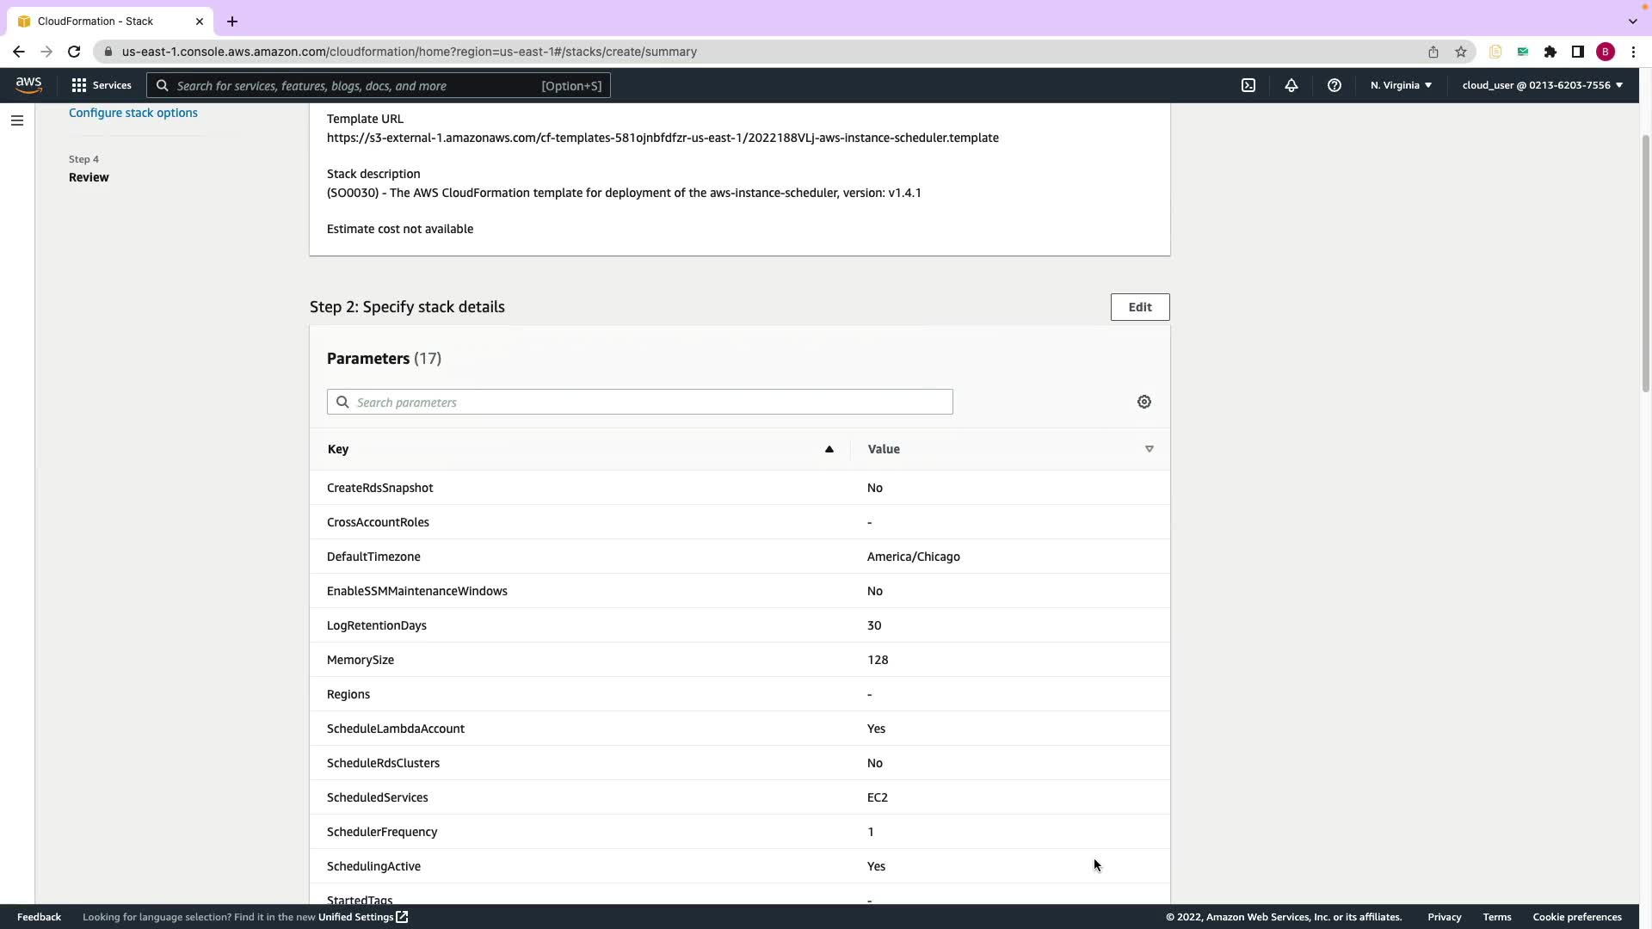Click the page vertical scrollbar

(x=1645, y=262)
